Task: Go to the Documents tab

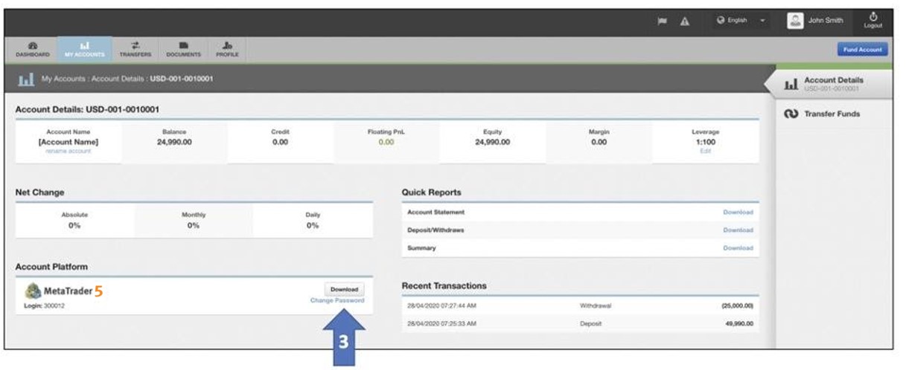Action: coord(182,49)
